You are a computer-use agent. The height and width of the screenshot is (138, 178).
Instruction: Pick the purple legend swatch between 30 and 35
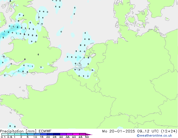[63, 134]
